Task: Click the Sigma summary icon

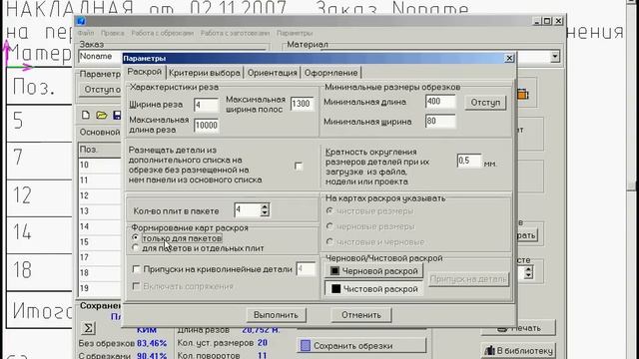Action: click(x=88, y=328)
